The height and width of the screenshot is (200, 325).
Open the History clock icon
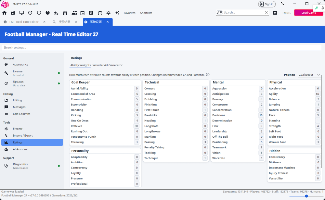click(x=39, y=13)
